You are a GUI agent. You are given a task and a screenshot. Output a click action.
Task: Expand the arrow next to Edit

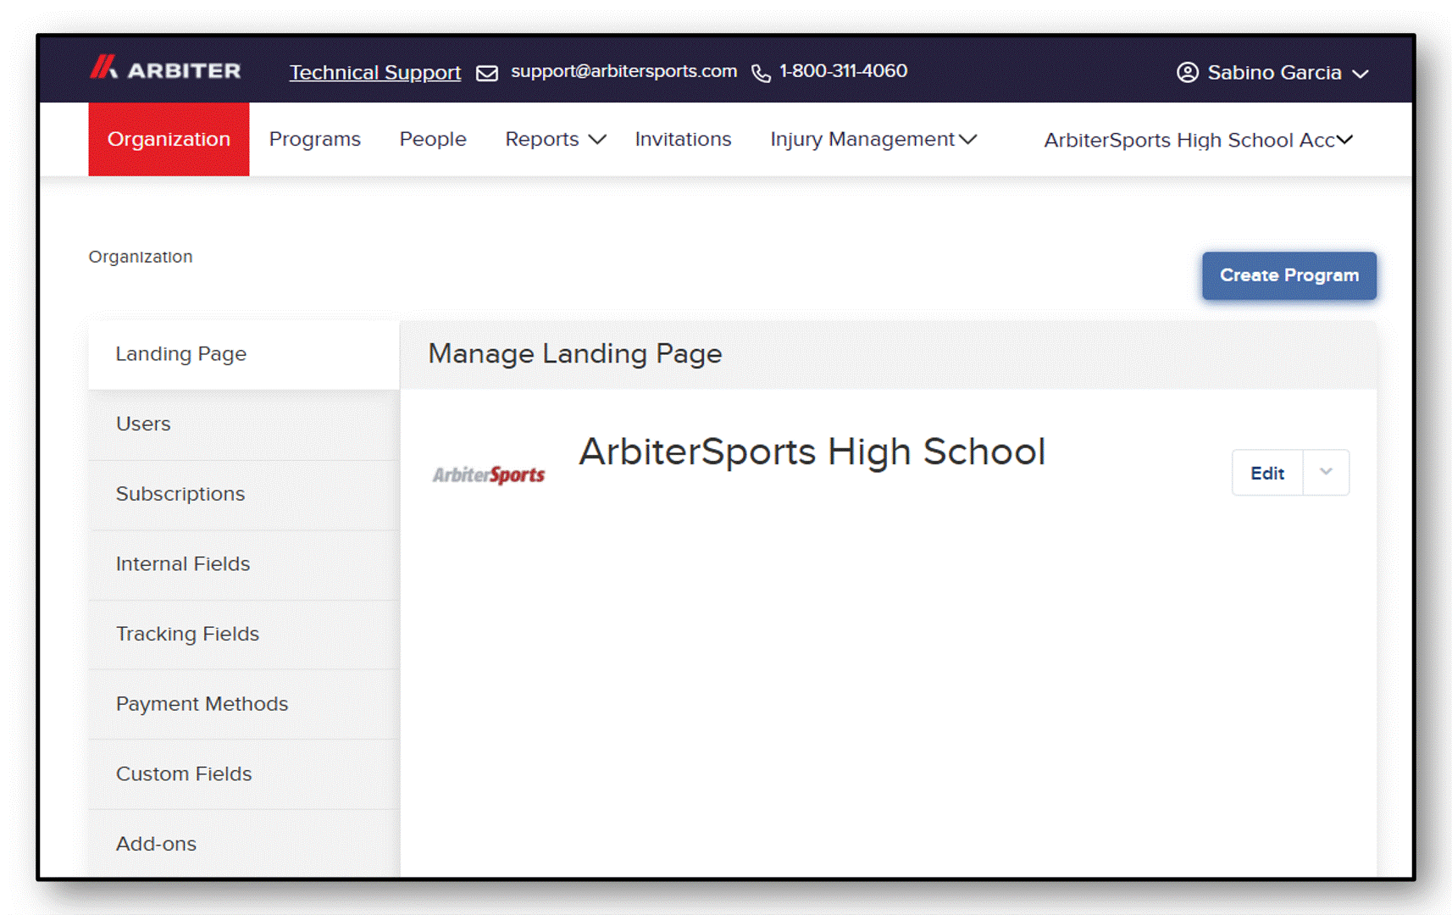[x=1326, y=473]
